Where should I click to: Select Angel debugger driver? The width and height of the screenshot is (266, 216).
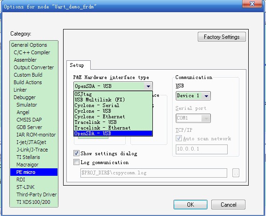click(x=23, y=112)
